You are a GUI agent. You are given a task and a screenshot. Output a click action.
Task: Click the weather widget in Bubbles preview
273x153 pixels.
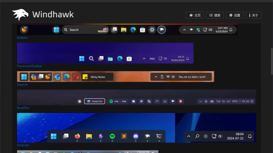point(24,29)
